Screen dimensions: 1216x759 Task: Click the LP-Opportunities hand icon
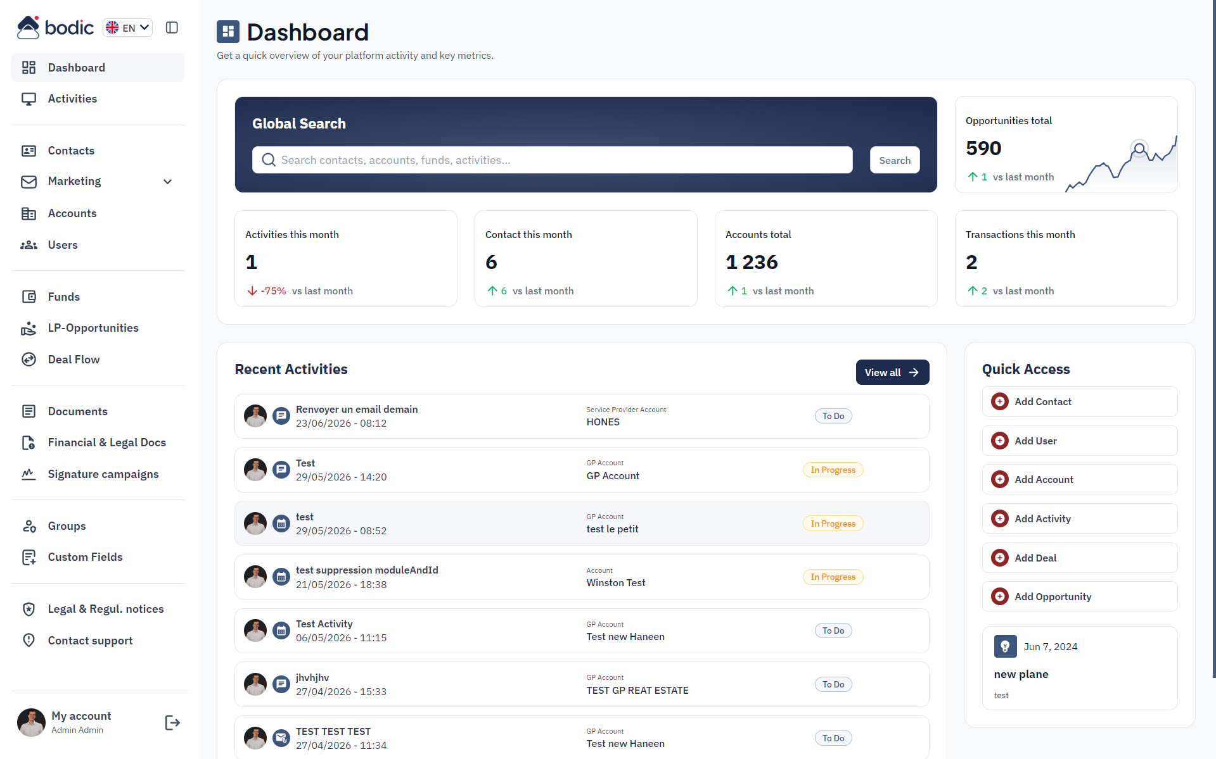click(x=29, y=328)
